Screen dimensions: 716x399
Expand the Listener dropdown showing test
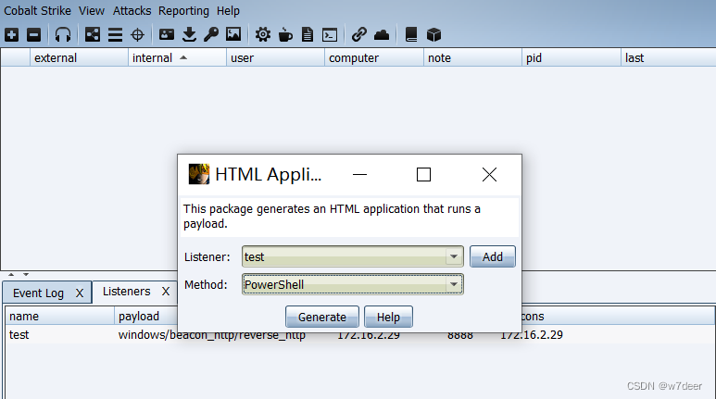tap(454, 256)
